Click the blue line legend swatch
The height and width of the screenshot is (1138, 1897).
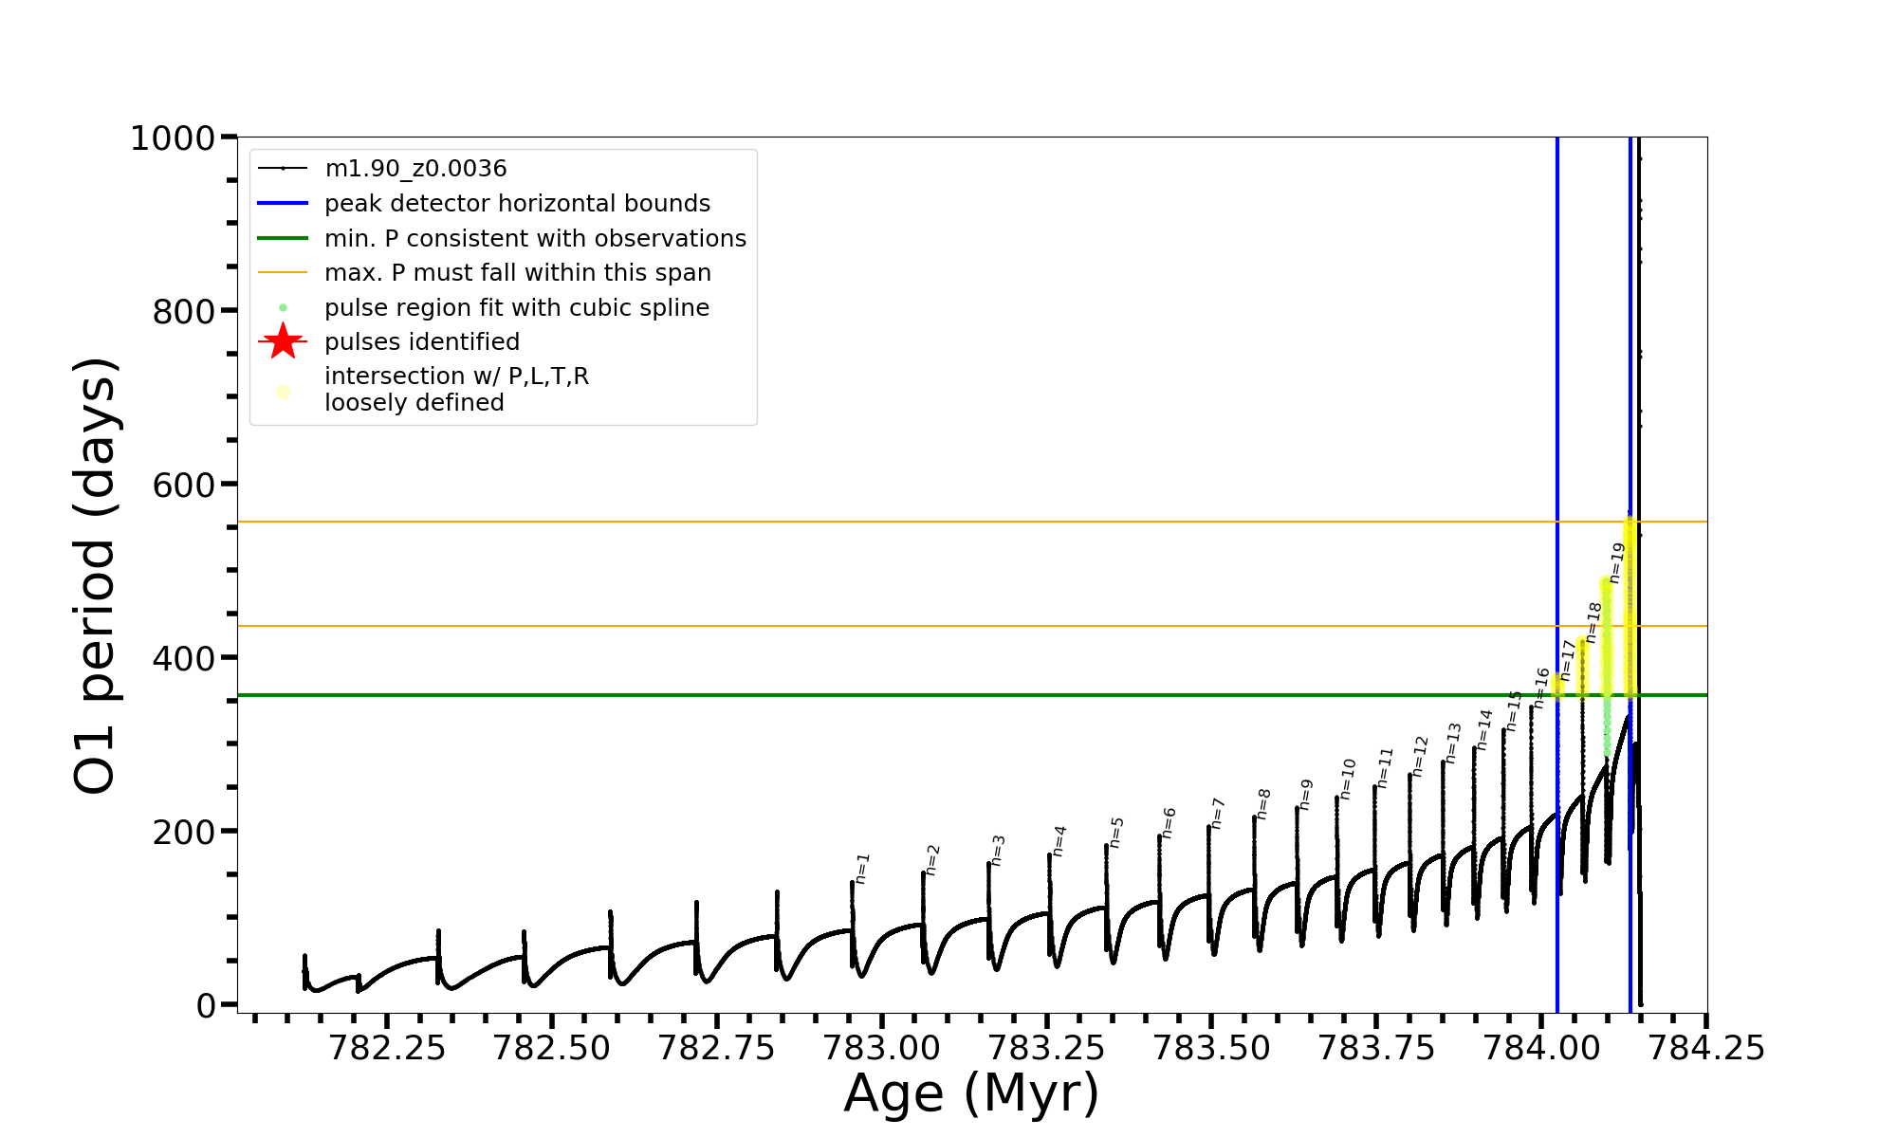coord(283,203)
